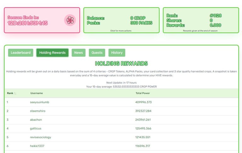Select the Holding Rewards tab
This screenshot has width=242, height=153.
coord(52,53)
